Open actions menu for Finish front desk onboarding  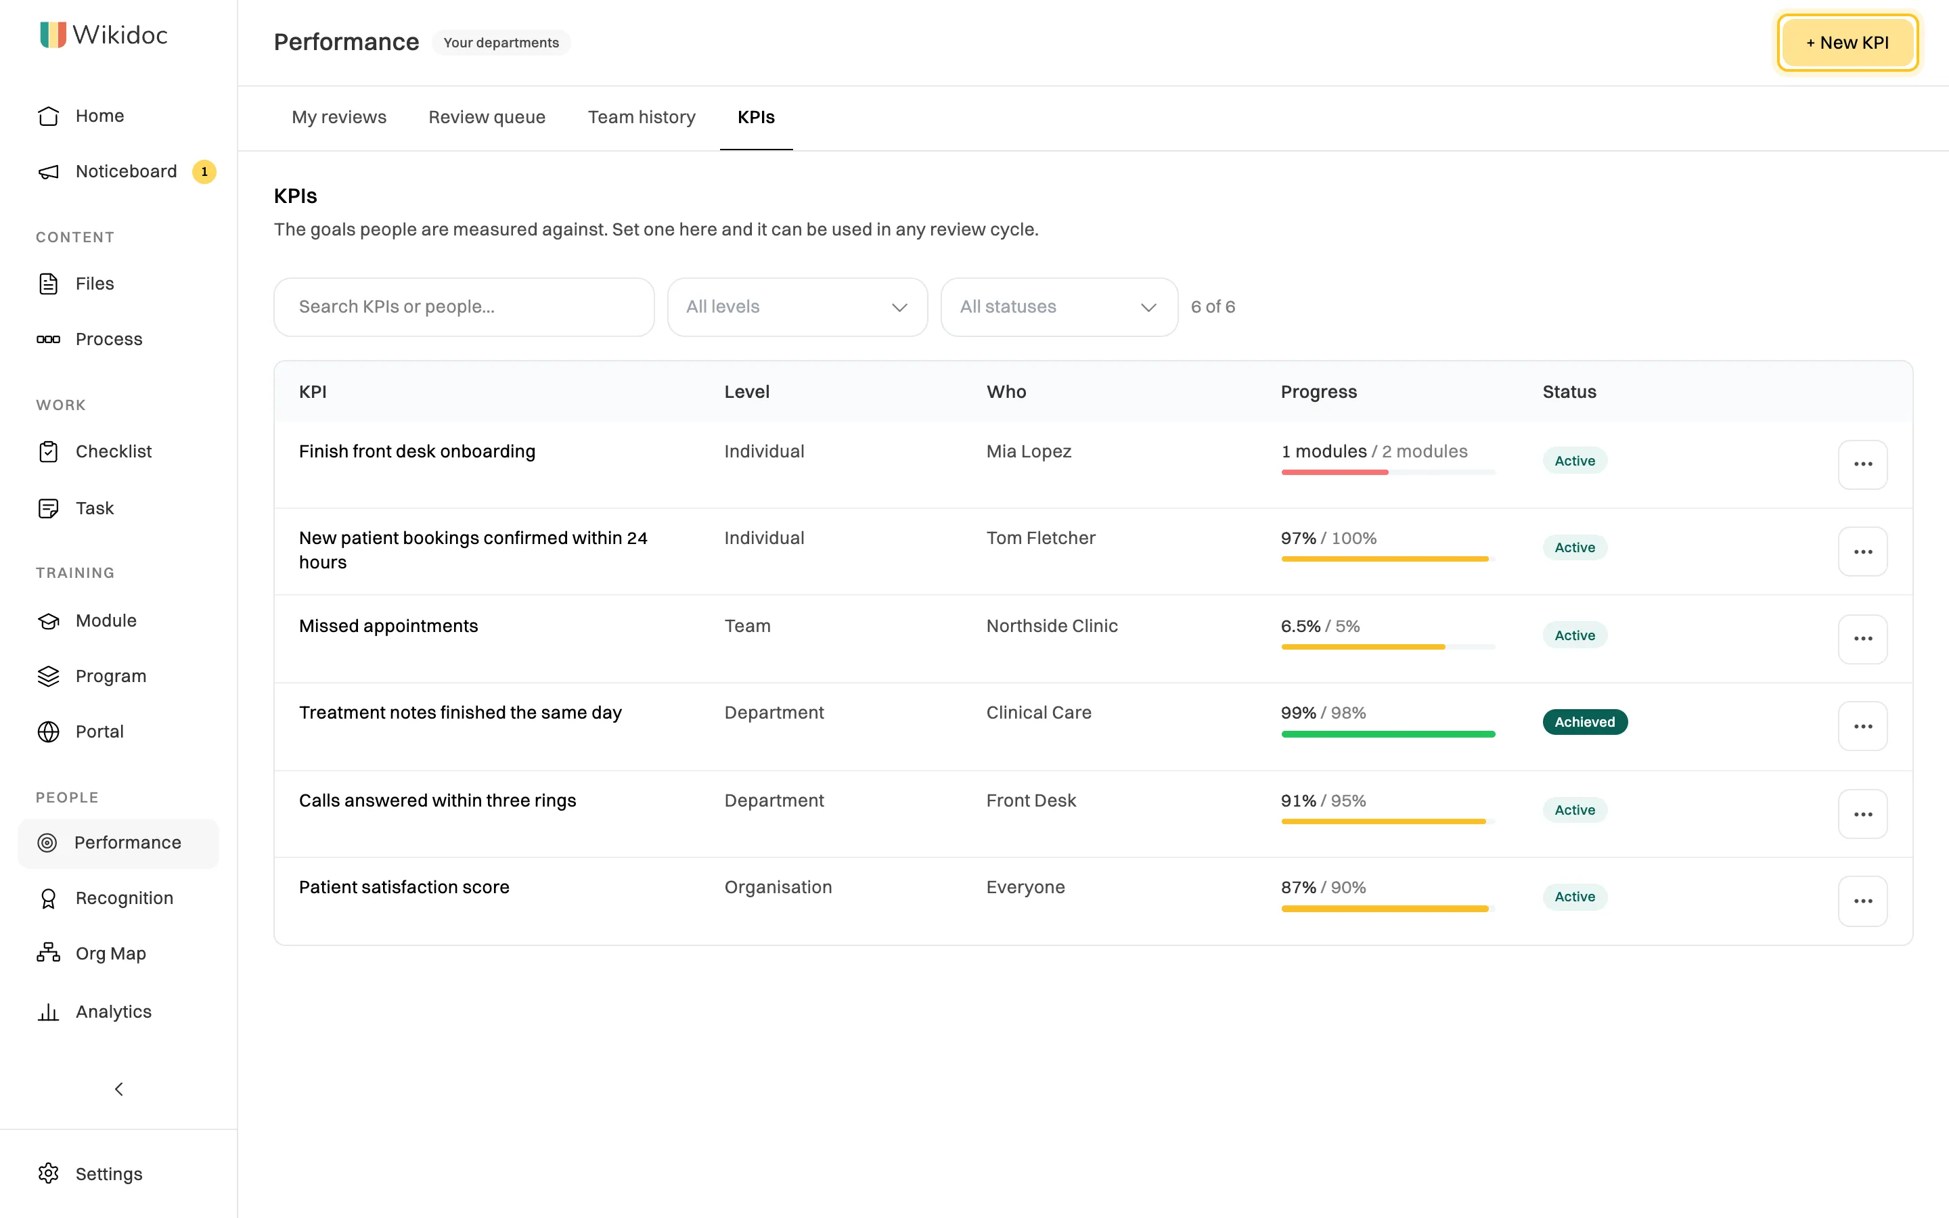pyautogui.click(x=1862, y=464)
